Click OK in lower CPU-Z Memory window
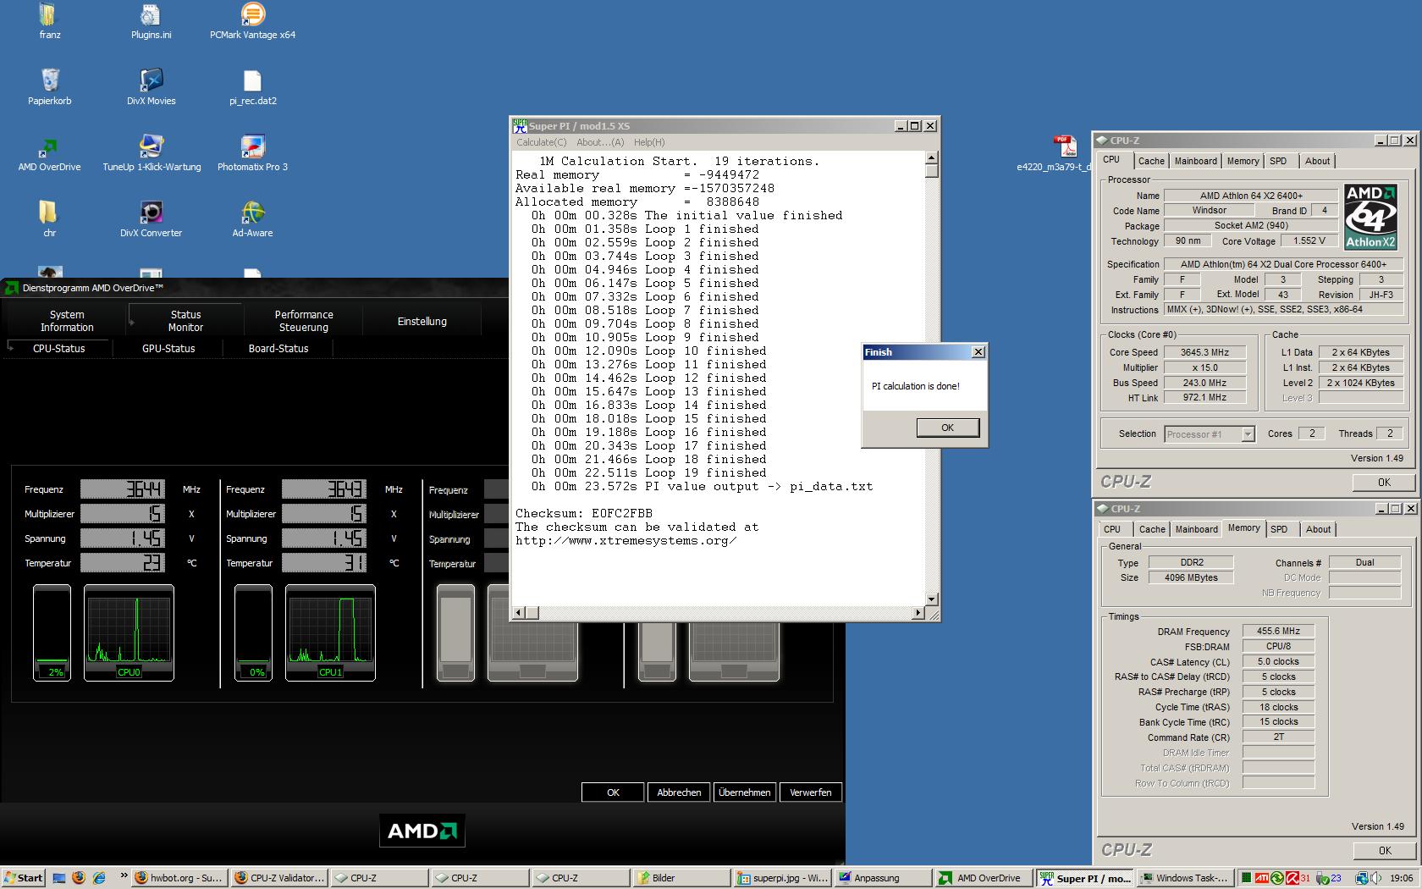The height and width of the screenshot is (889, 1422). pyautogui.click(x=1384, y=851)
